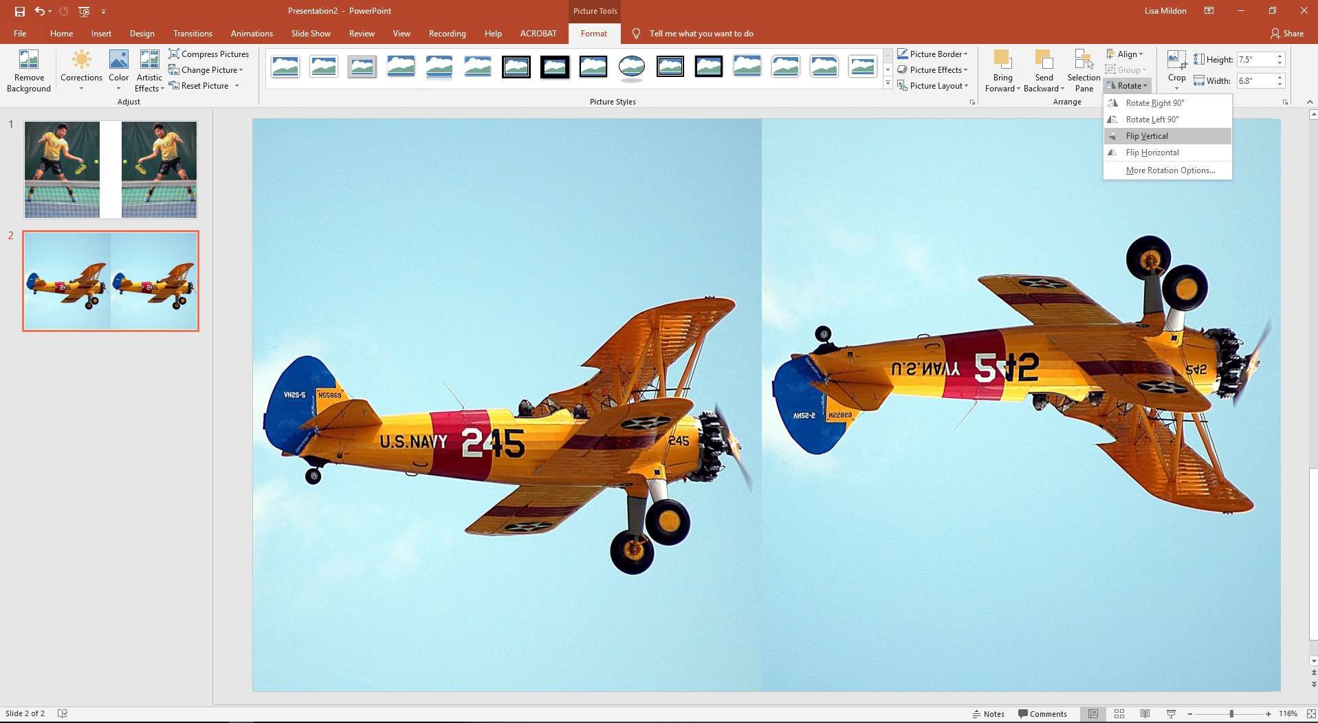Open Picture Layout dropdown

[x=932, y=85]
